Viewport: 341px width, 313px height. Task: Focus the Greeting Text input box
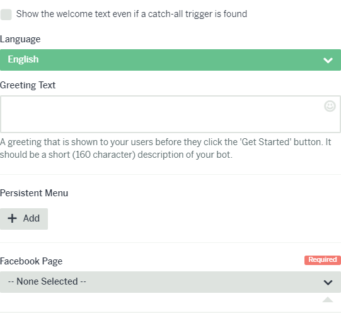coord(170,114)
